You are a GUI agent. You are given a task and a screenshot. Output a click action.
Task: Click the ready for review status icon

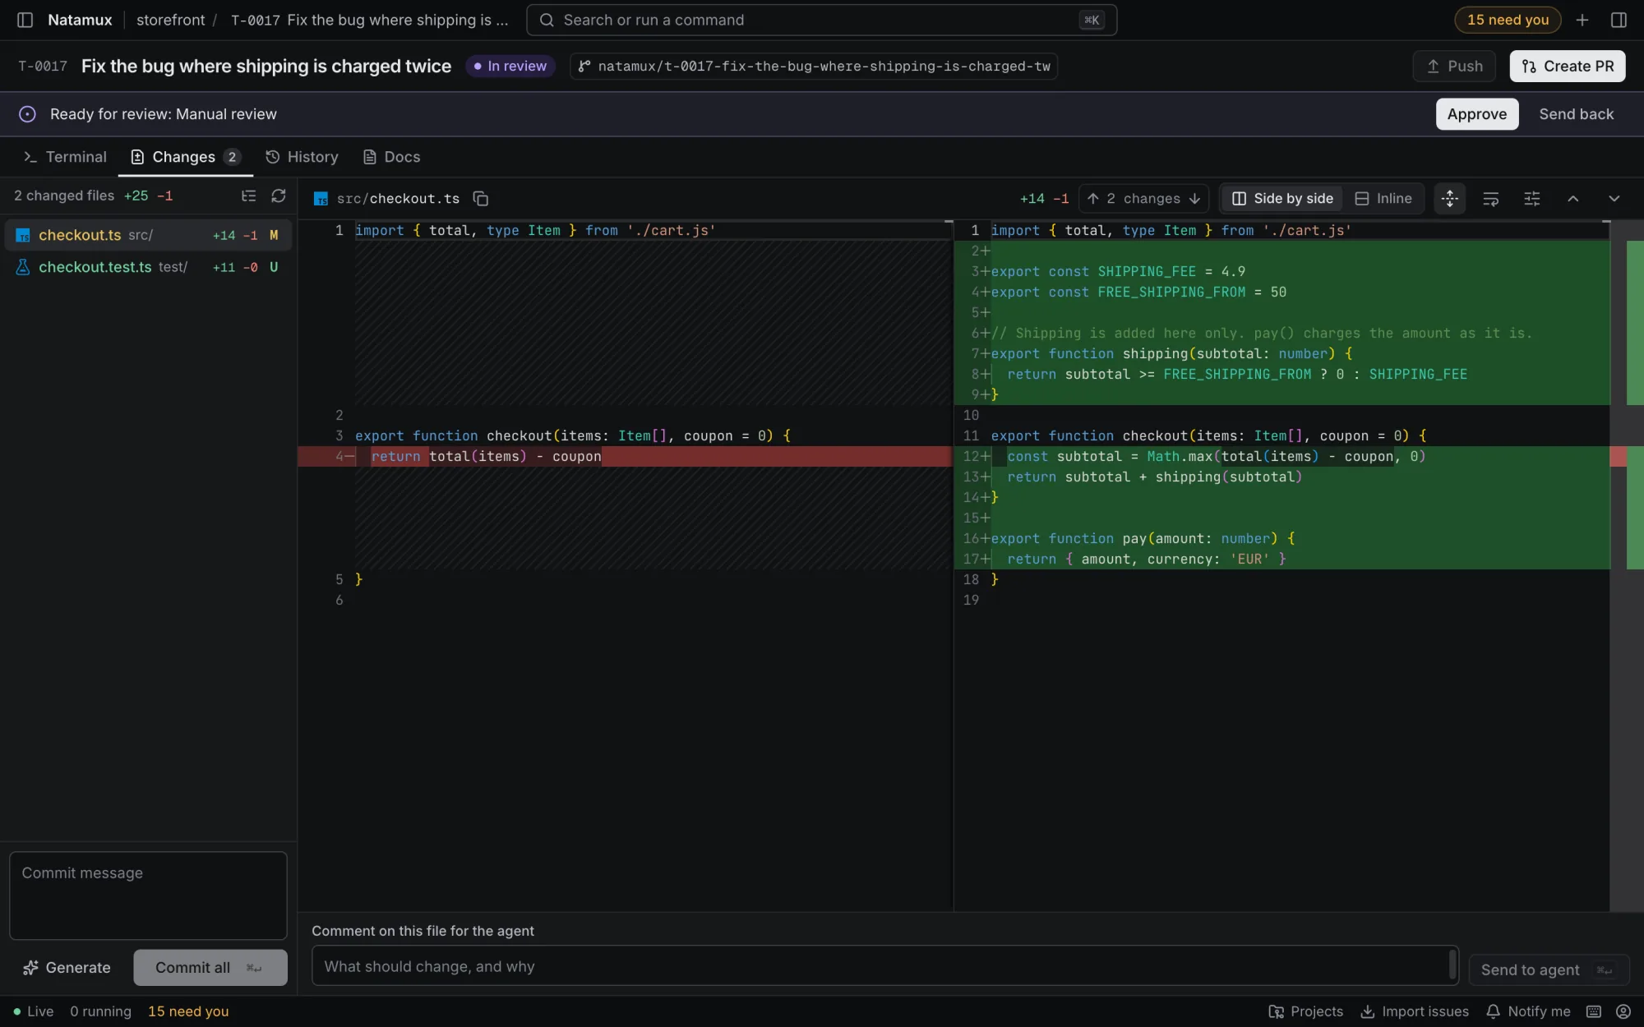[27, 114]
